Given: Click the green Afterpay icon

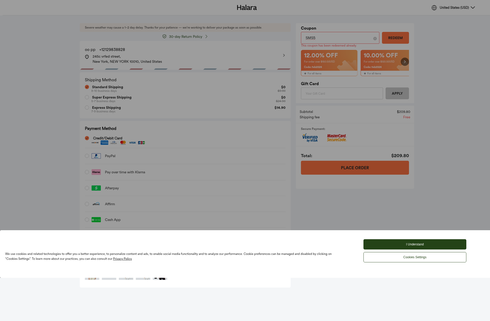Looking at the screenshot, I should 96,188.
